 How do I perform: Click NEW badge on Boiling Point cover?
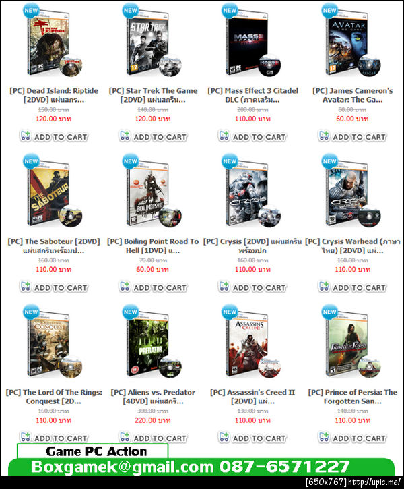tap(131, 161)
